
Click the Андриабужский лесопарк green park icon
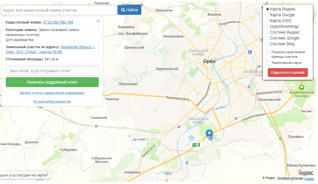tap(302, 87)
